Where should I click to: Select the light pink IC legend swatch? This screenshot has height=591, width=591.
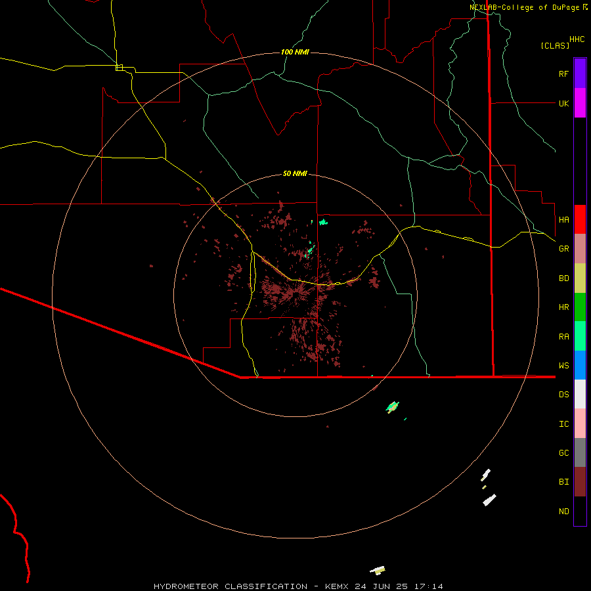[x=580, y=424]
